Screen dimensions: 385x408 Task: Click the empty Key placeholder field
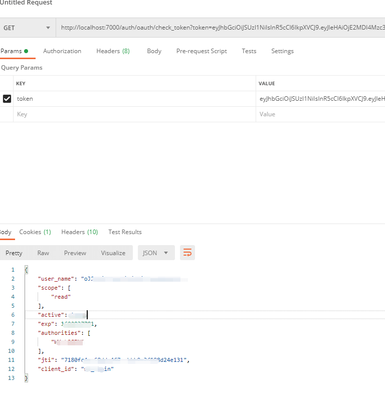[x=134, y=114]
